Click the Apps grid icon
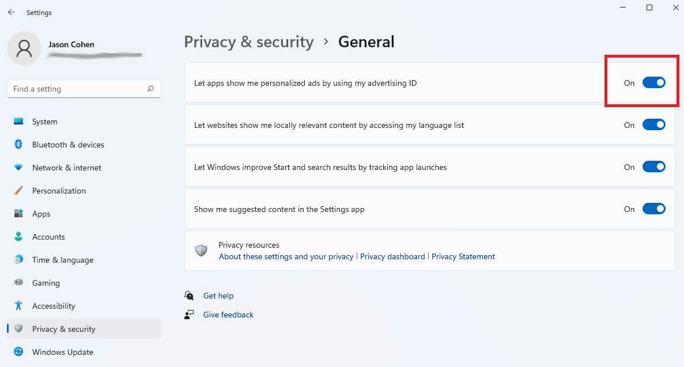The height and width of the screenshot is (367, 684). (18, 214)
